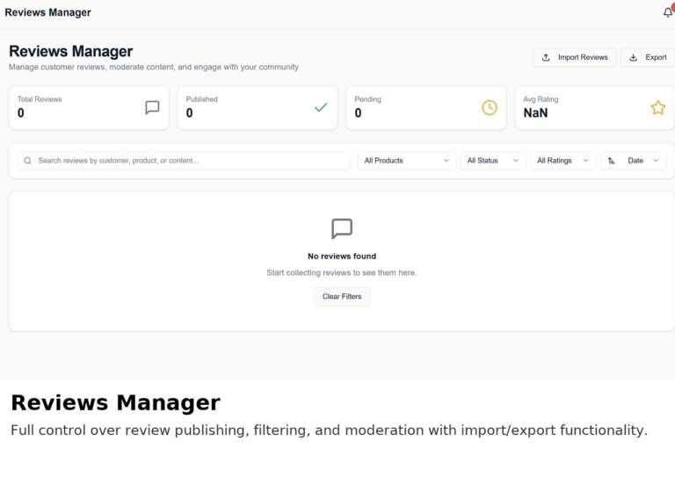
Task: Open the notifications bell
Action: click(x=668, y=12)
